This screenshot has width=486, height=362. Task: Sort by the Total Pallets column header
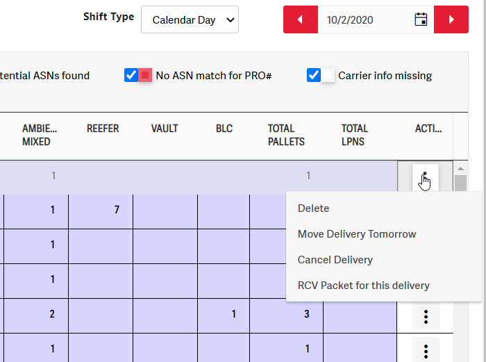286,135
